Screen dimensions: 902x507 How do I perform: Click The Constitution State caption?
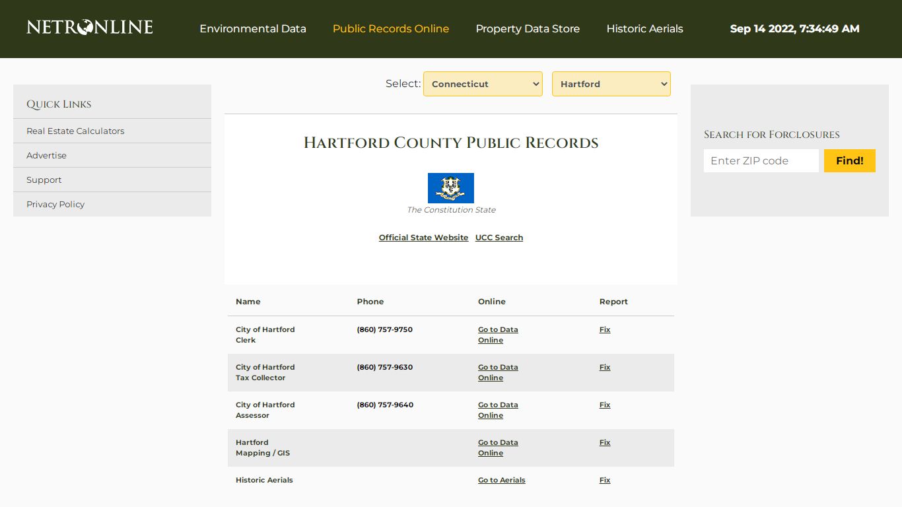(x=451, y=210)
